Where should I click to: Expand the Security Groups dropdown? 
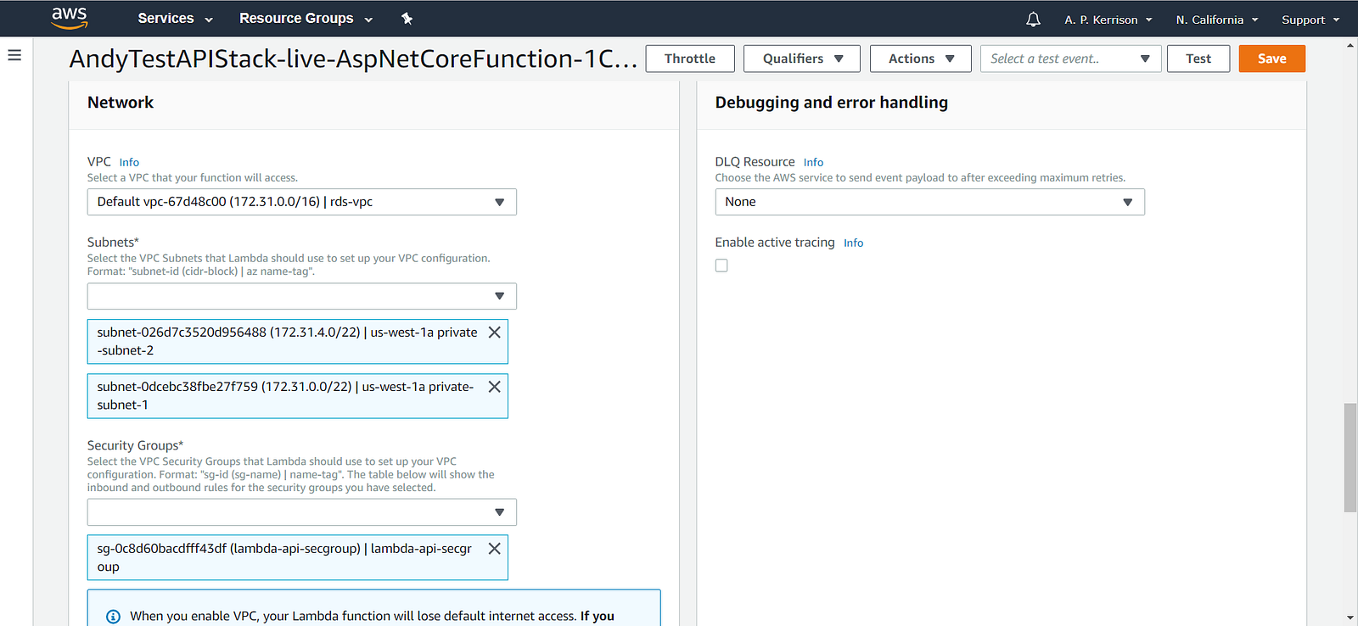tap(301, 512)
